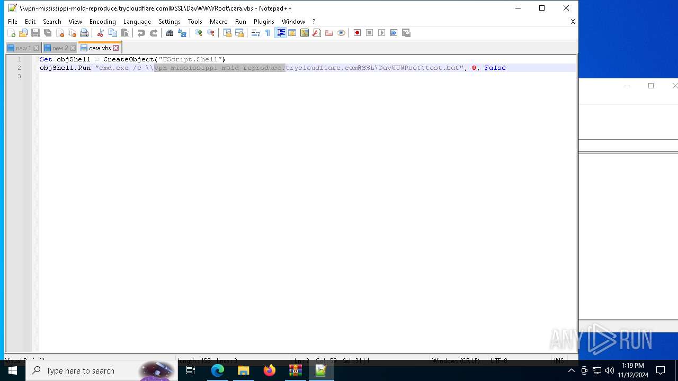Open the Window menu

[293, 22]
